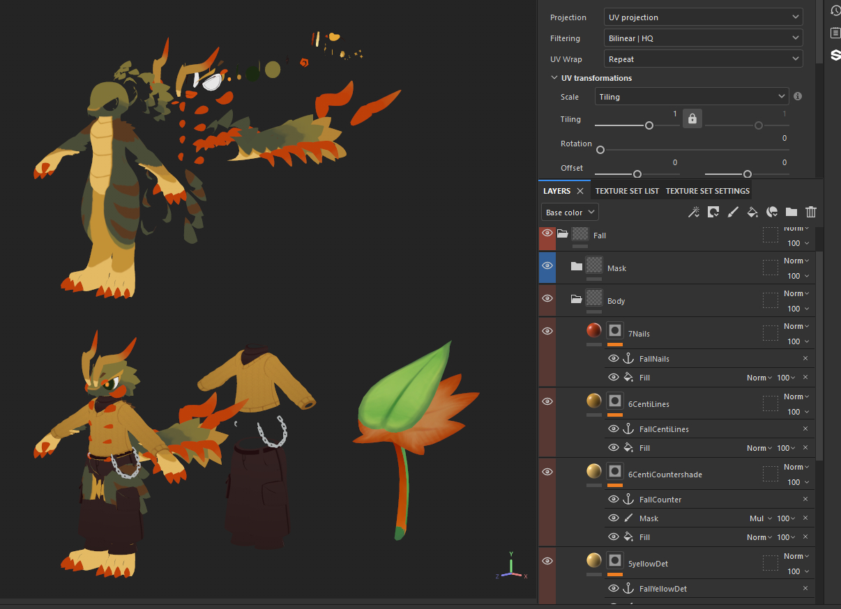
Task: Click the add smart material icon
Action: tap(772, 213)
